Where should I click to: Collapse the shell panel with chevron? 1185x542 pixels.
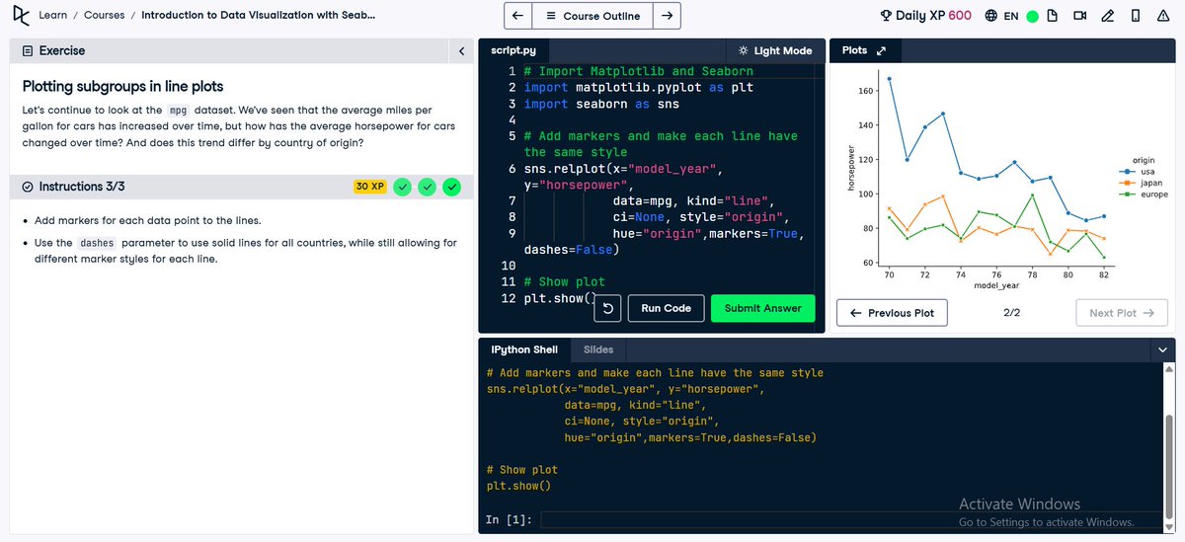coord(1162,349)
